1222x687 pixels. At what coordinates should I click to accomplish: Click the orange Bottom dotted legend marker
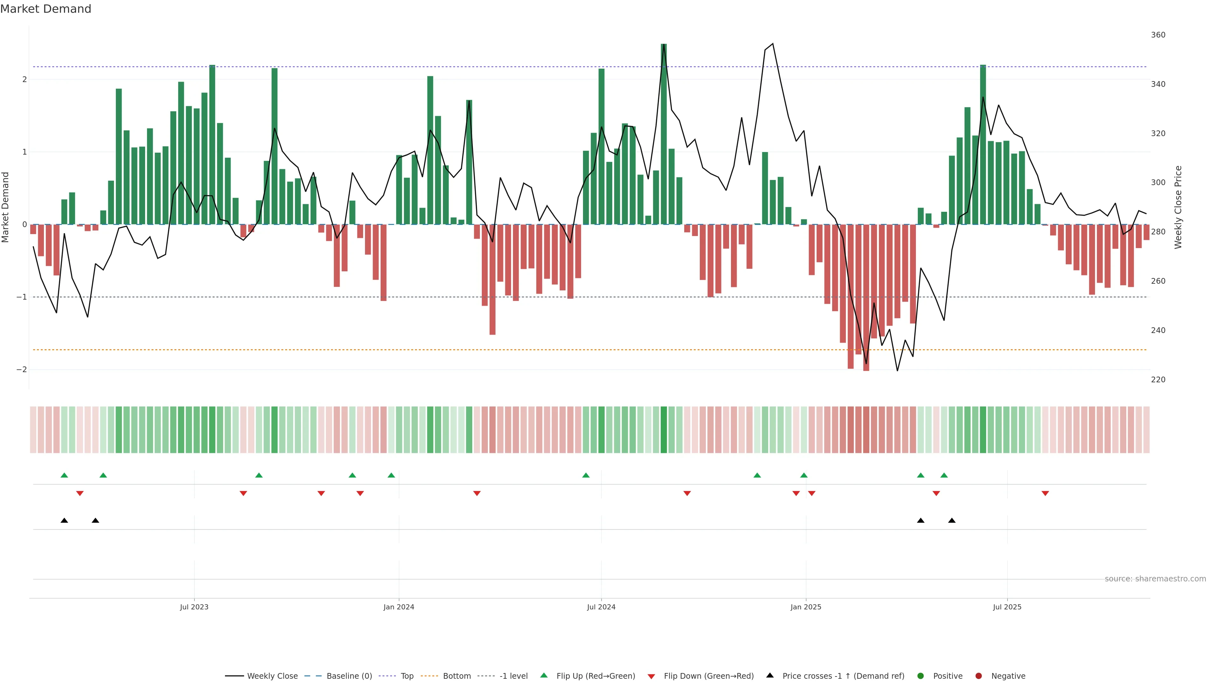pos(429,676)
